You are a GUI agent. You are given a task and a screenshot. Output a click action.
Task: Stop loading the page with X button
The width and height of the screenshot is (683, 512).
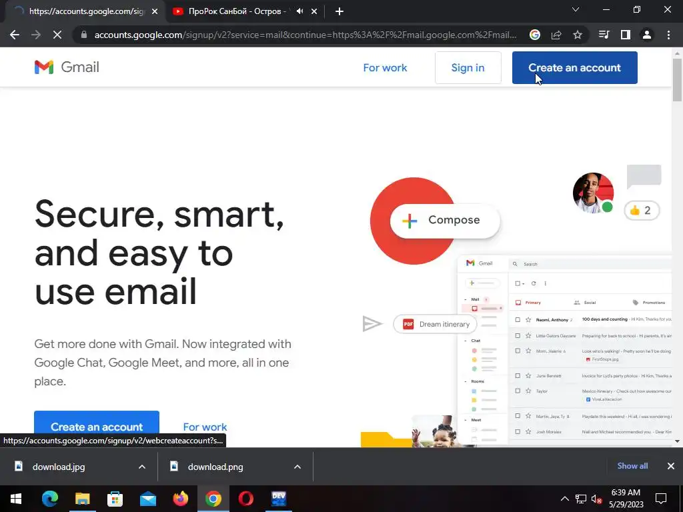click(57, 35)
